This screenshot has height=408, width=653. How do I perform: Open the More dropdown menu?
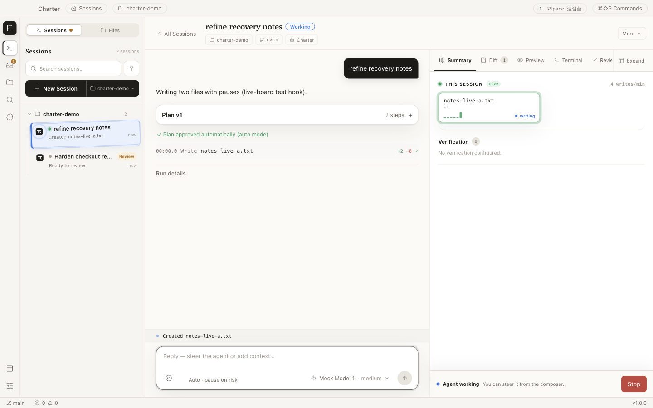point(632,34)
